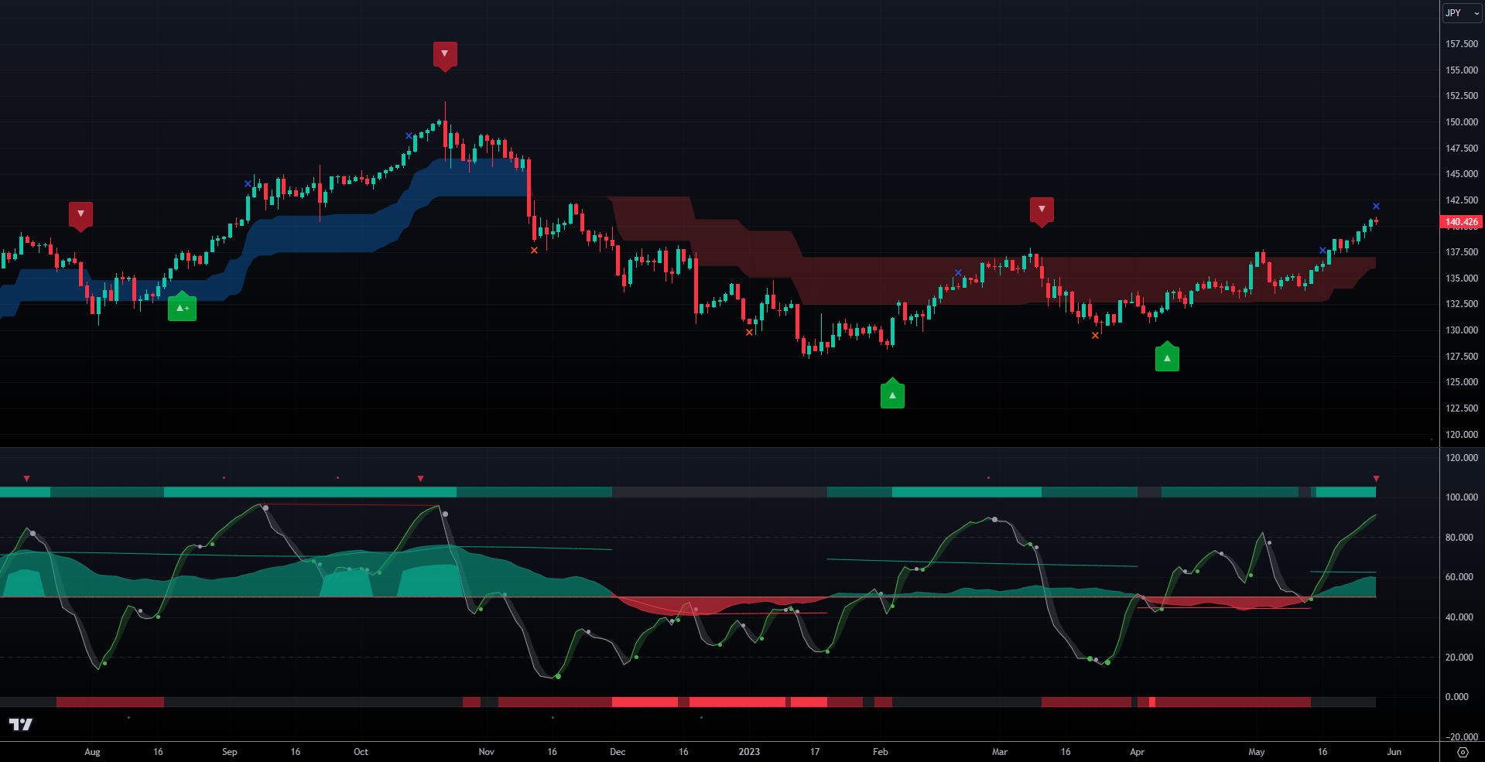Image resolution: width=1485 pixels, height=762 pixels.
Task: Click the 100.000 level on oscillator scale
Action: 1459,497
